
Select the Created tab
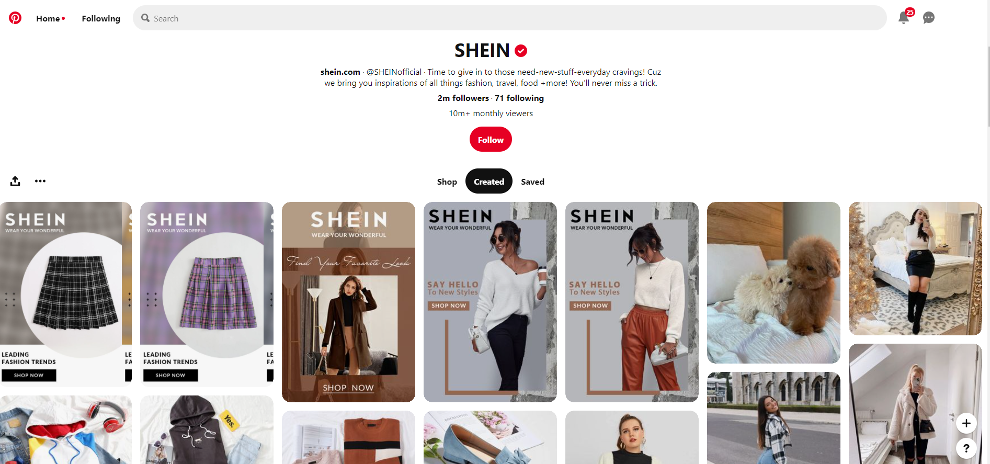click(x=489, y=181)
